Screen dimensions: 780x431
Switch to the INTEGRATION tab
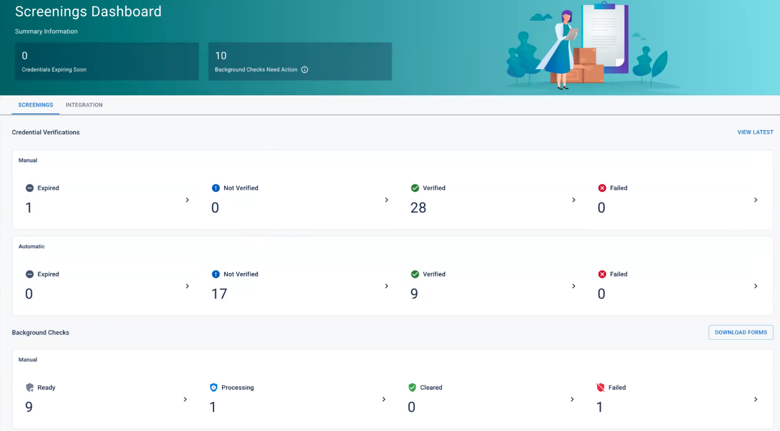(84, 105)
